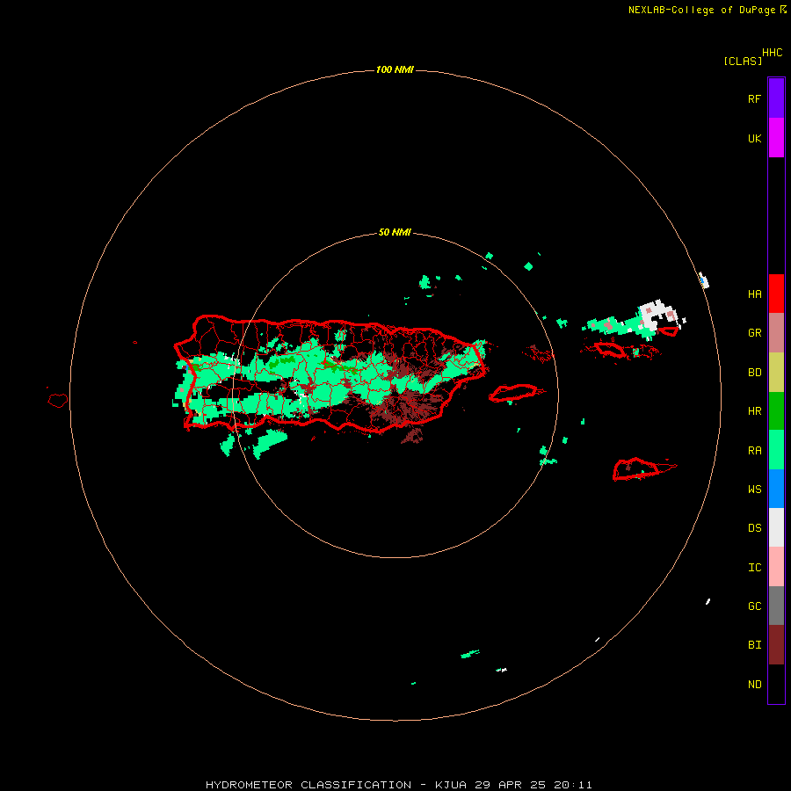The height and width of the screenshot is (791, 791).
Task: Click the purple RF color swatch
Action: (x=776, y=98)
